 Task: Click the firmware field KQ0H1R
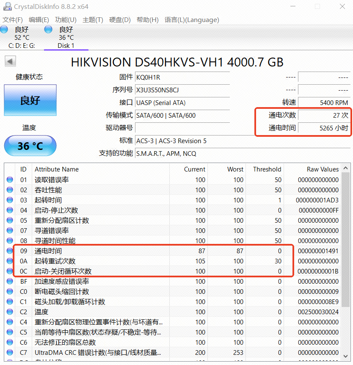pyautogui.click(x=182, y=77)
